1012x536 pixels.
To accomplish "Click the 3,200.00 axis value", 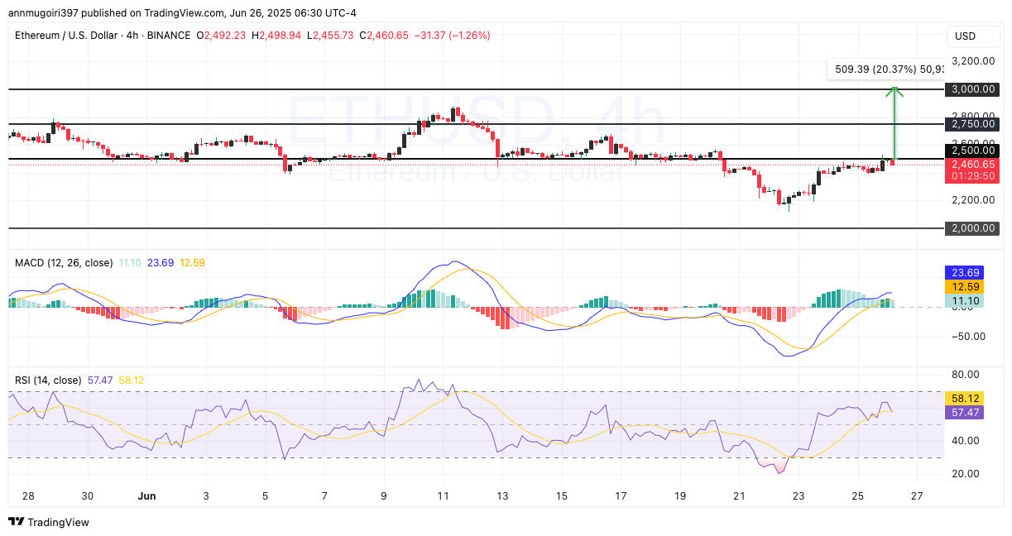I will [971, 61].
